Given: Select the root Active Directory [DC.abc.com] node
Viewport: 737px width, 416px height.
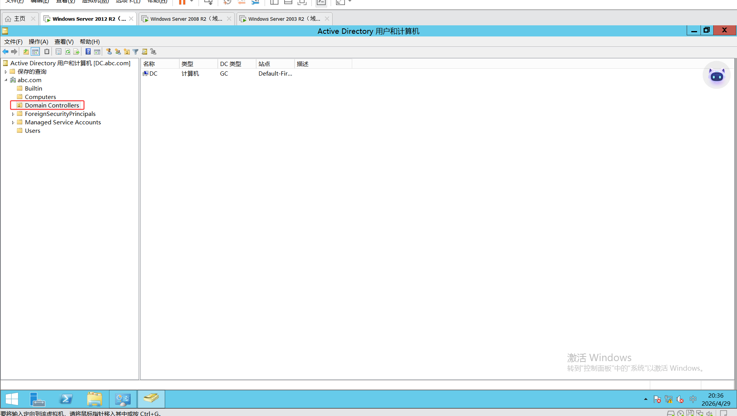Looking at the screenshot, I should click(70, 63).
